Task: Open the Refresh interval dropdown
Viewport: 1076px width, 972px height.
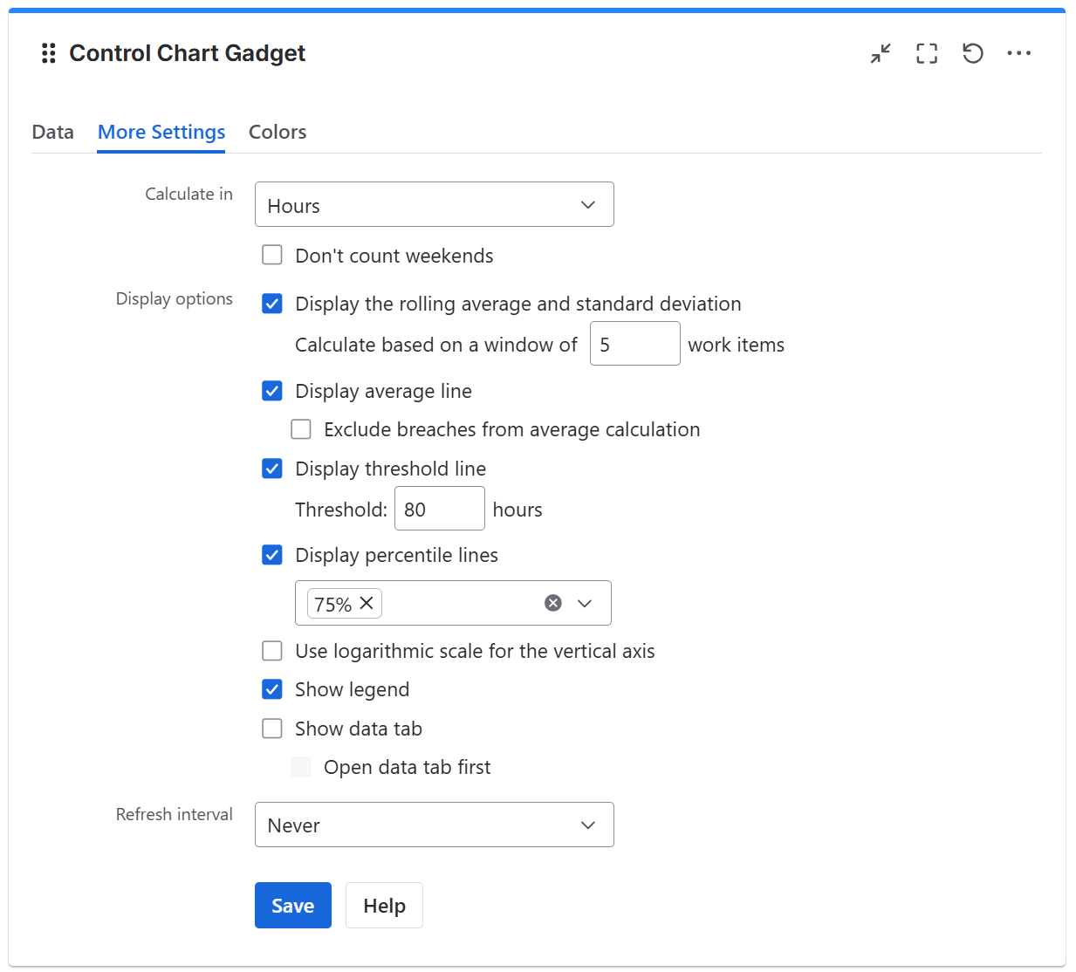Action: (x=434, y=825)
